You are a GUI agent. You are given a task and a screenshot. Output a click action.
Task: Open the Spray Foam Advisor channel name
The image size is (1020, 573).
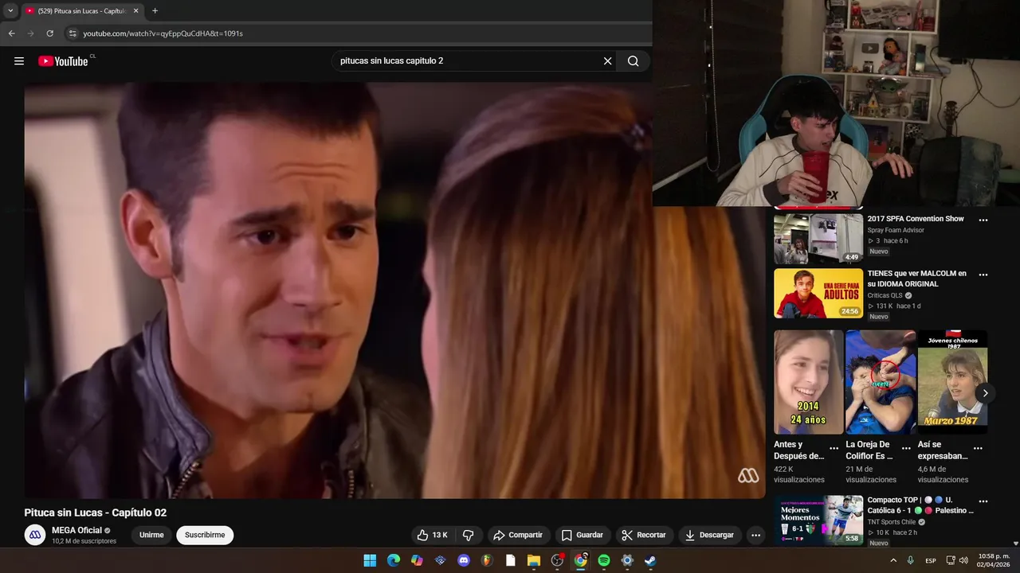(896, 230)
